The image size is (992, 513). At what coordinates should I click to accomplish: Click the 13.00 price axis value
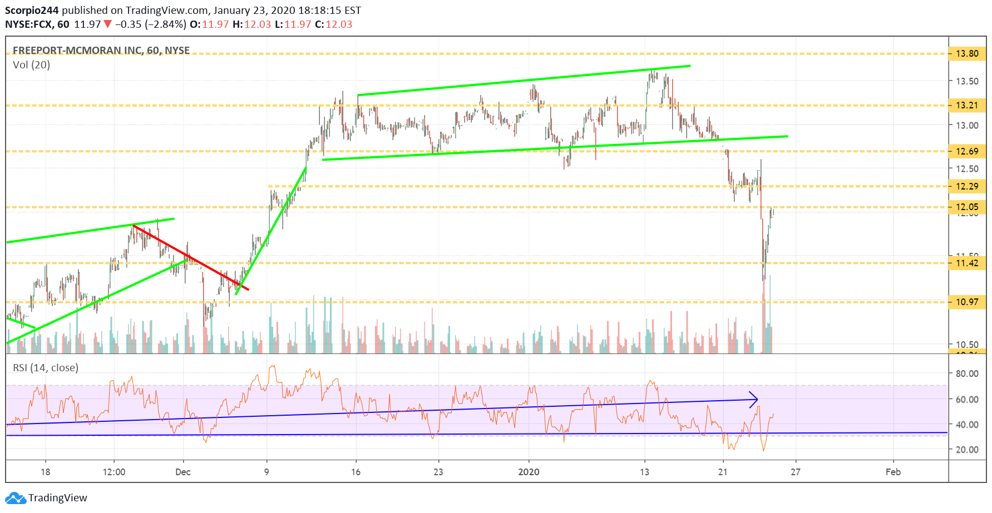click(967, 126)
